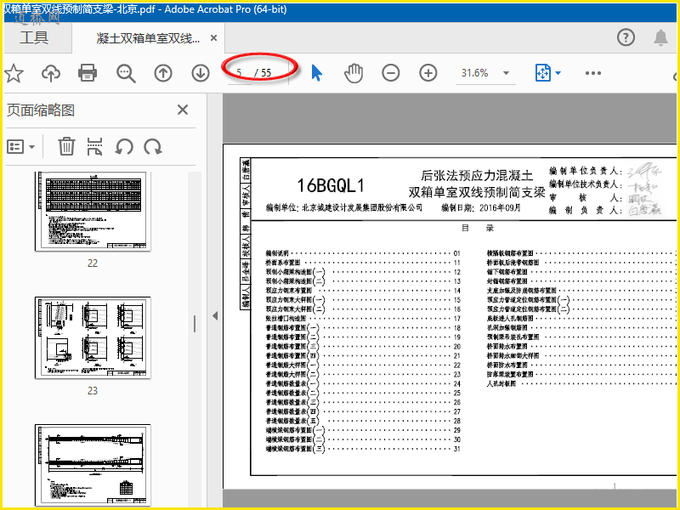Viewport: 680px width, 510px height.
Task: Go to next page with down arrow
Action: tap(201, 73)
